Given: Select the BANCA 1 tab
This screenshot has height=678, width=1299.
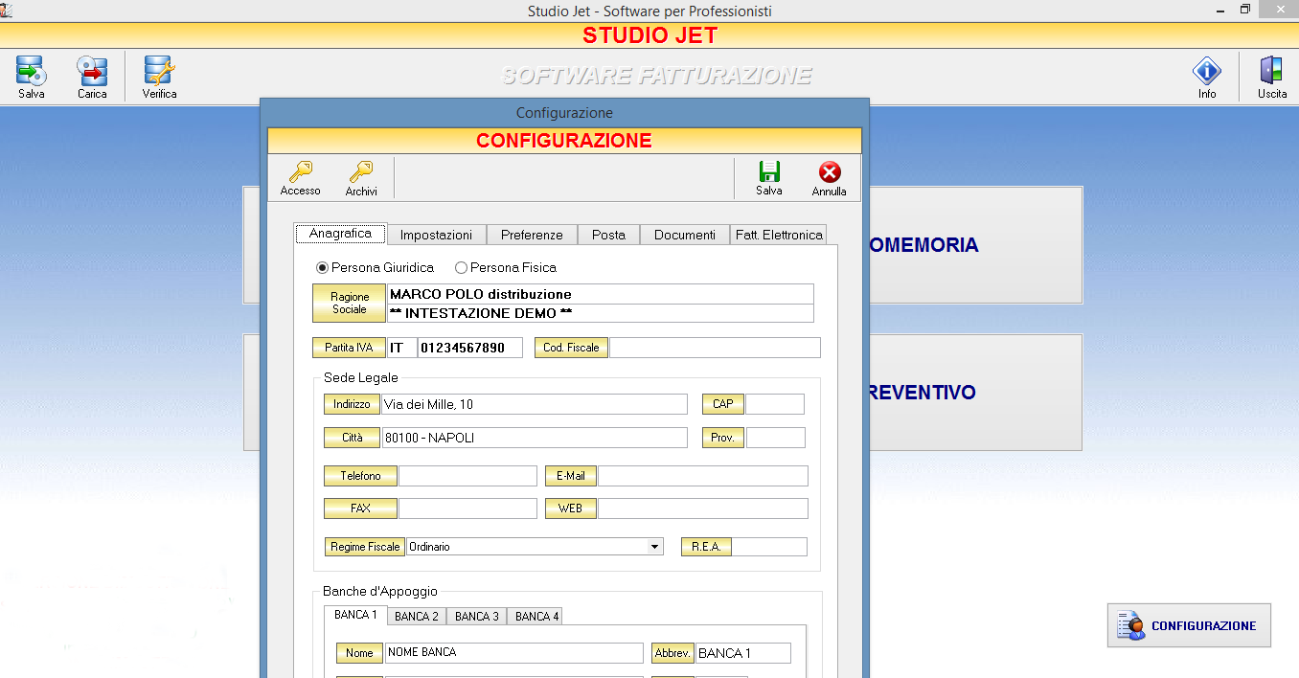Looking at the screenshot, I should [355, 615].
